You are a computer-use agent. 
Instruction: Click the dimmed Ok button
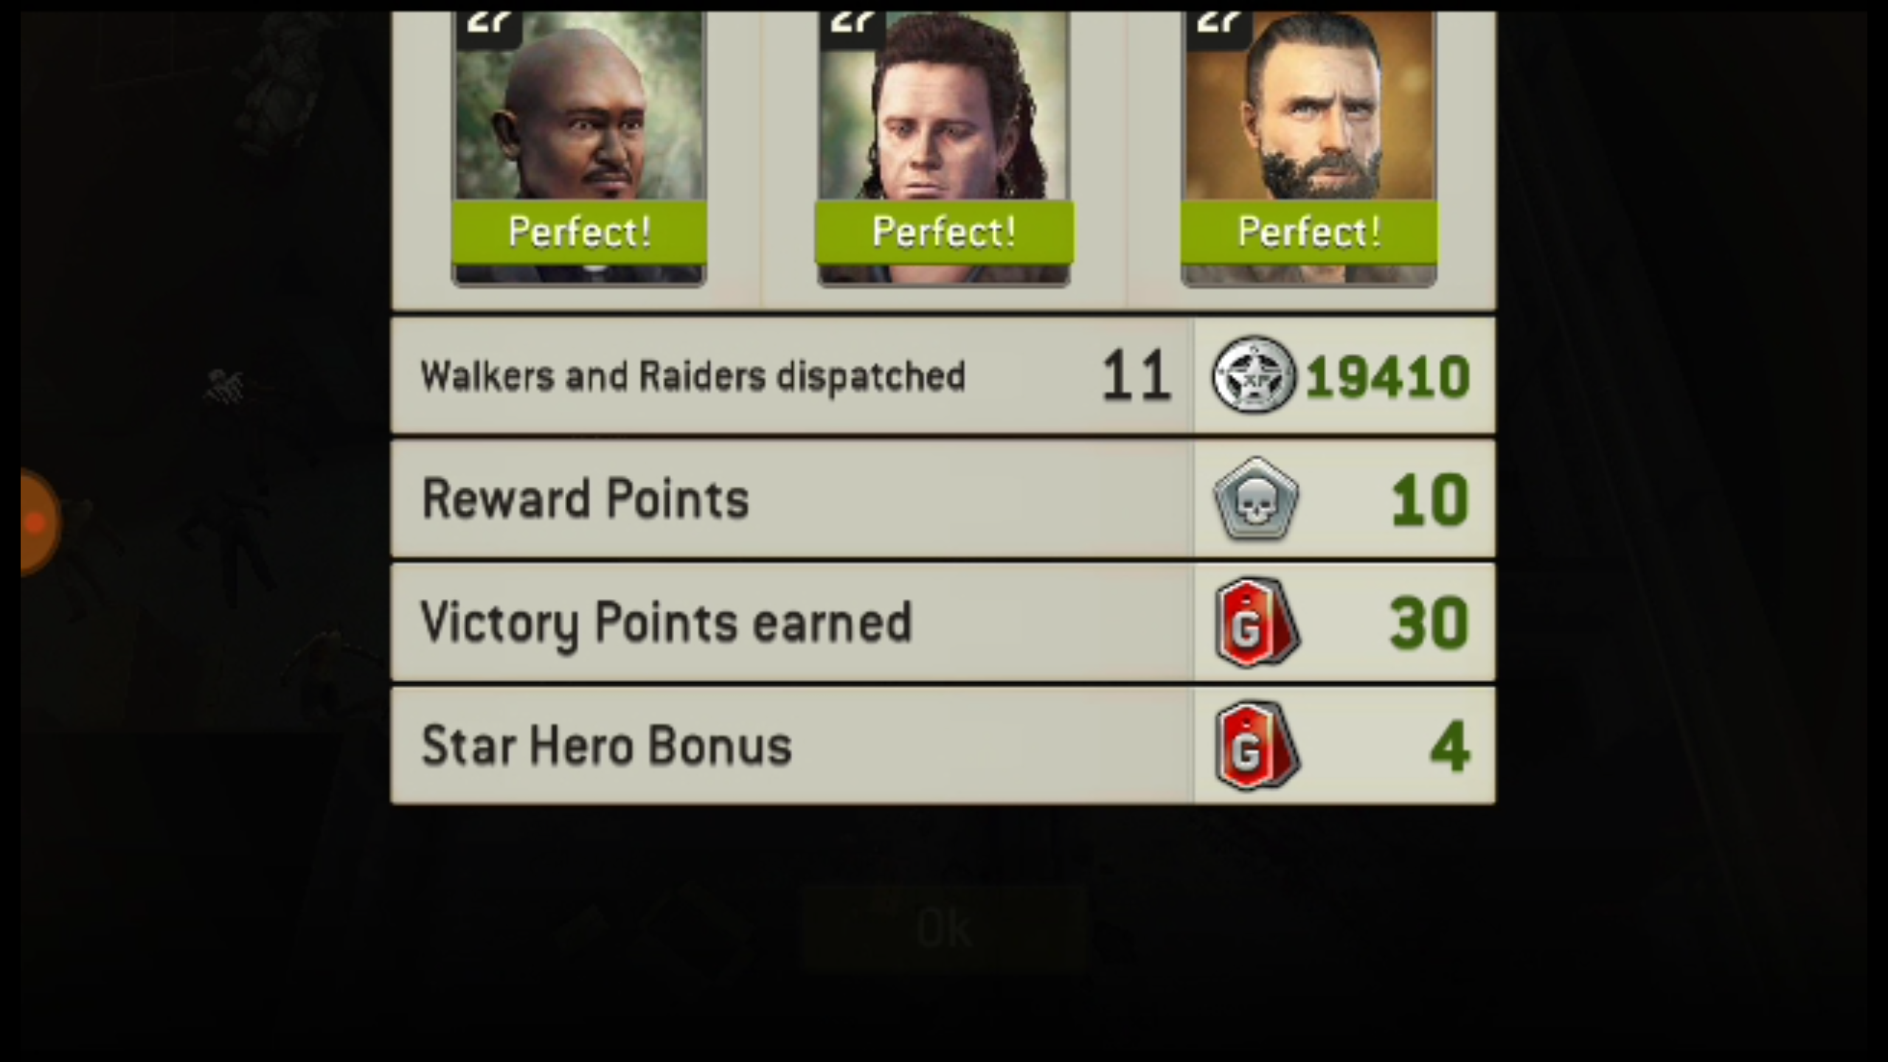[943, 929]
